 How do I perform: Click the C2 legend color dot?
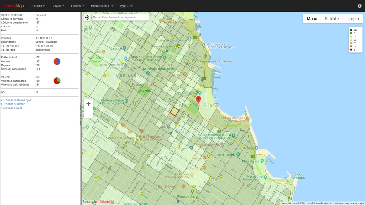point(351,36)
